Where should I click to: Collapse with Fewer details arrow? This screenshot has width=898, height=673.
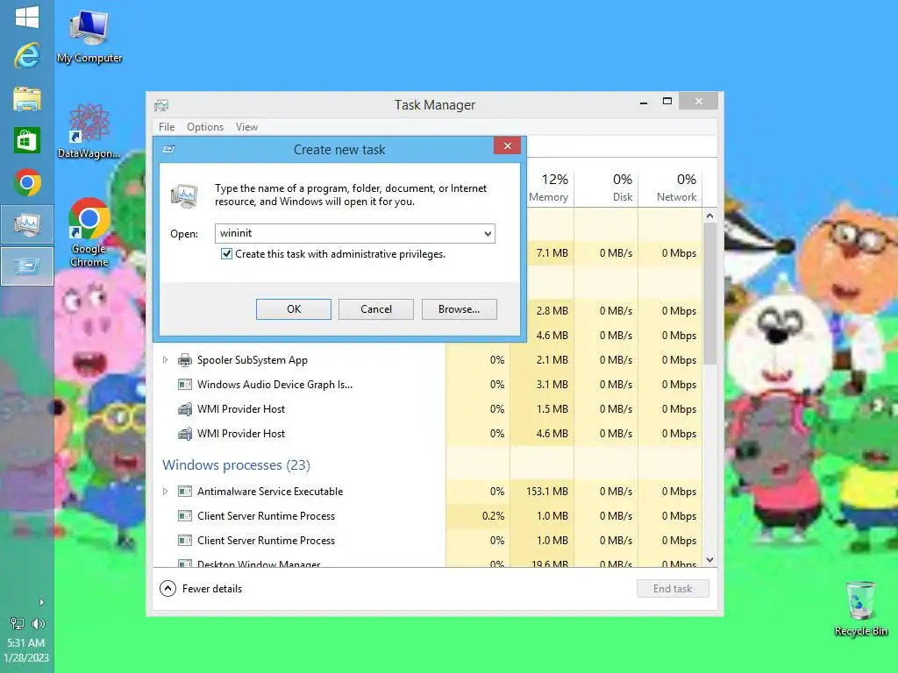click(167, 588)
